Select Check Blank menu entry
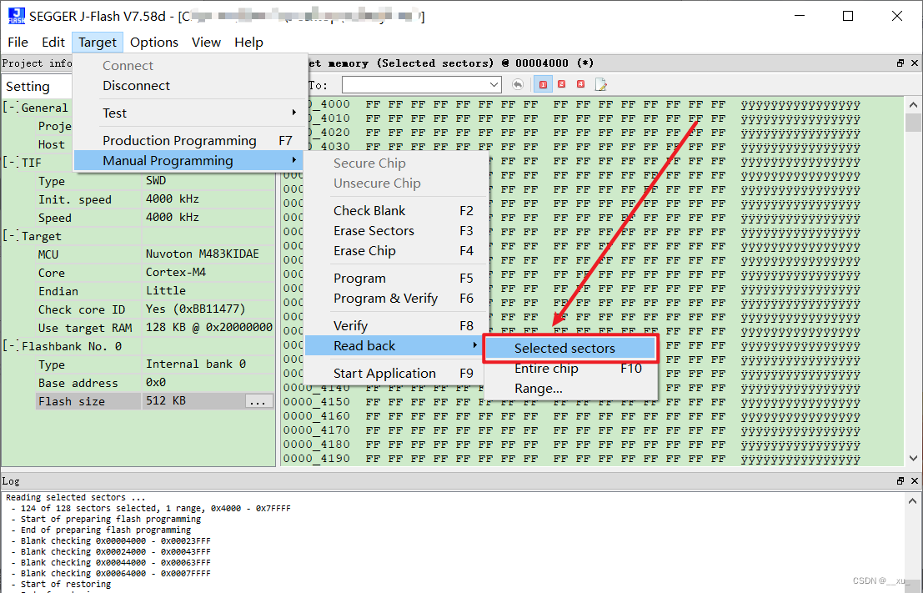The width and height of the screenshot is (923, 593). pyautogui.click(x=394, y=211)
